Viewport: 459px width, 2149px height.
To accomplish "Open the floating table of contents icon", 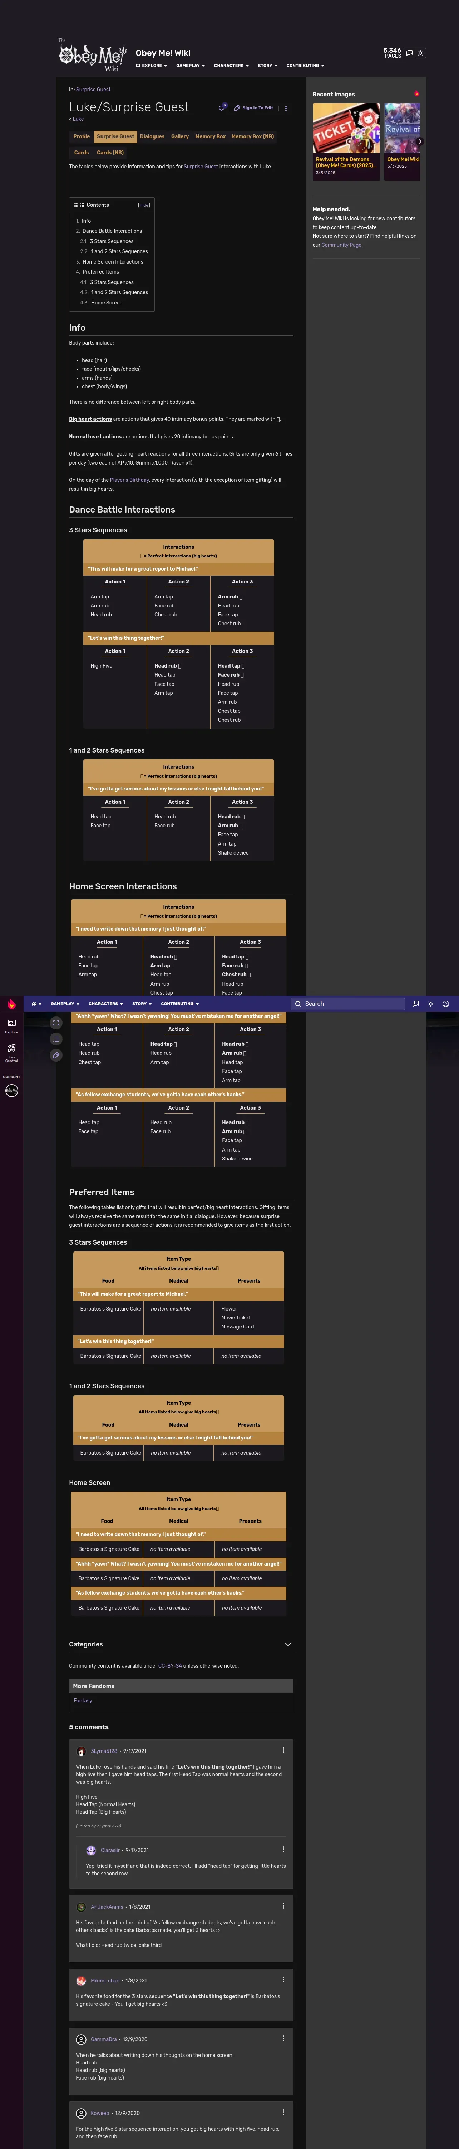I will (56, 1039).
